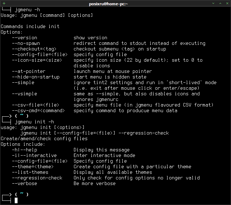Click 'redirect command to stdout instead of executing'
This screenshot has height=205, width=231.
pos(140,43)
